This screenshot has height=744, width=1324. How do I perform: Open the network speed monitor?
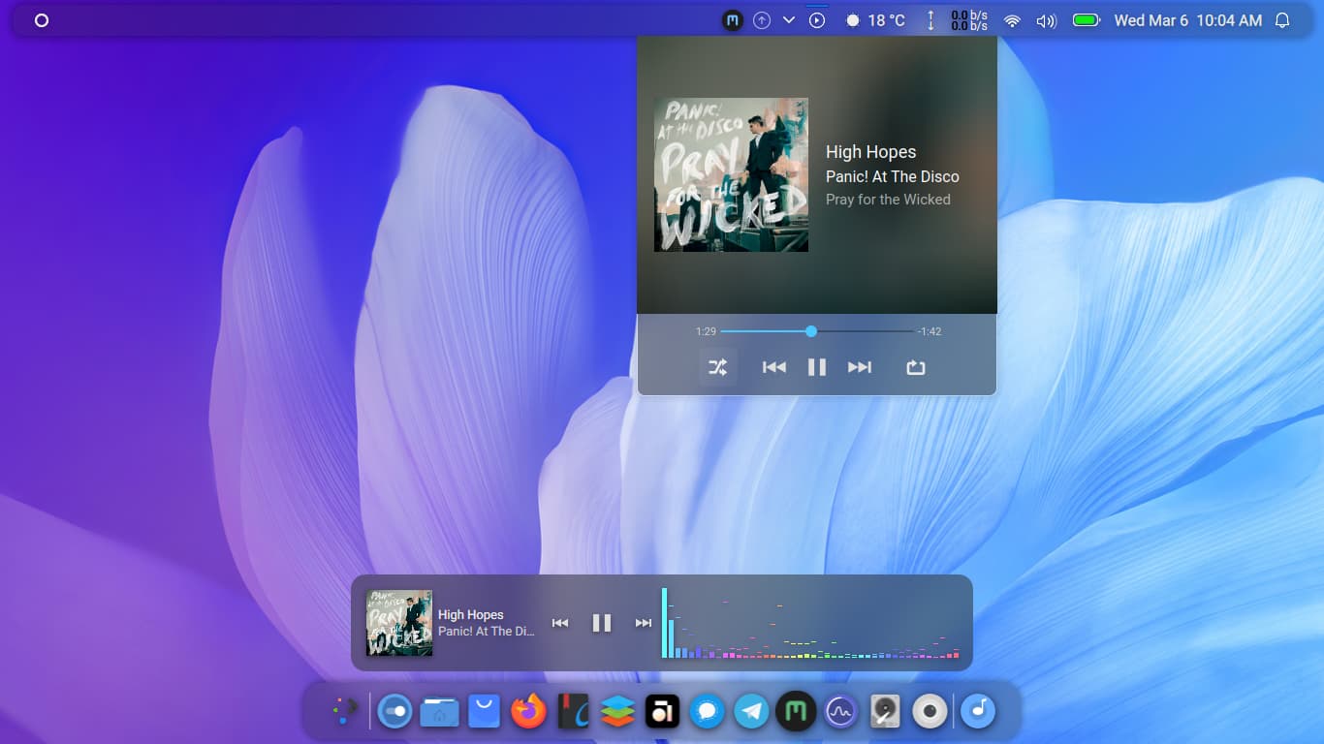(958, 20)
